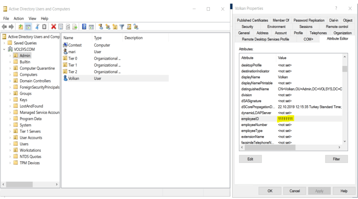Click the Up one level folder icon
This screenshot has height=199, width=358.
pos(21,27)
